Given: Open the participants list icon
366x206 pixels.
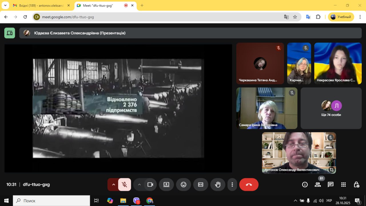Looking at the screenshot, I should (x=318, y=185).
